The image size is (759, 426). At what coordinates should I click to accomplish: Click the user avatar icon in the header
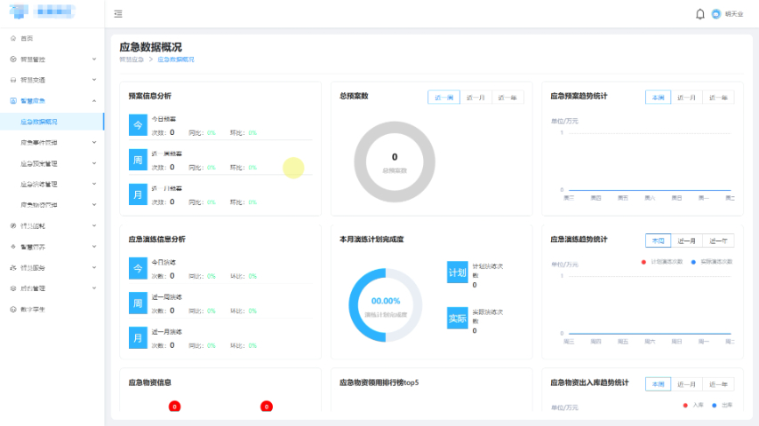(716, 14)
